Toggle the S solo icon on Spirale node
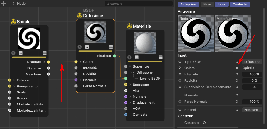This screenshot has width=267, height=129. pos(14,53)
